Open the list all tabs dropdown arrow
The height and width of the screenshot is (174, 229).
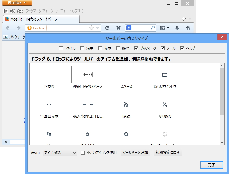coord(190,19)
